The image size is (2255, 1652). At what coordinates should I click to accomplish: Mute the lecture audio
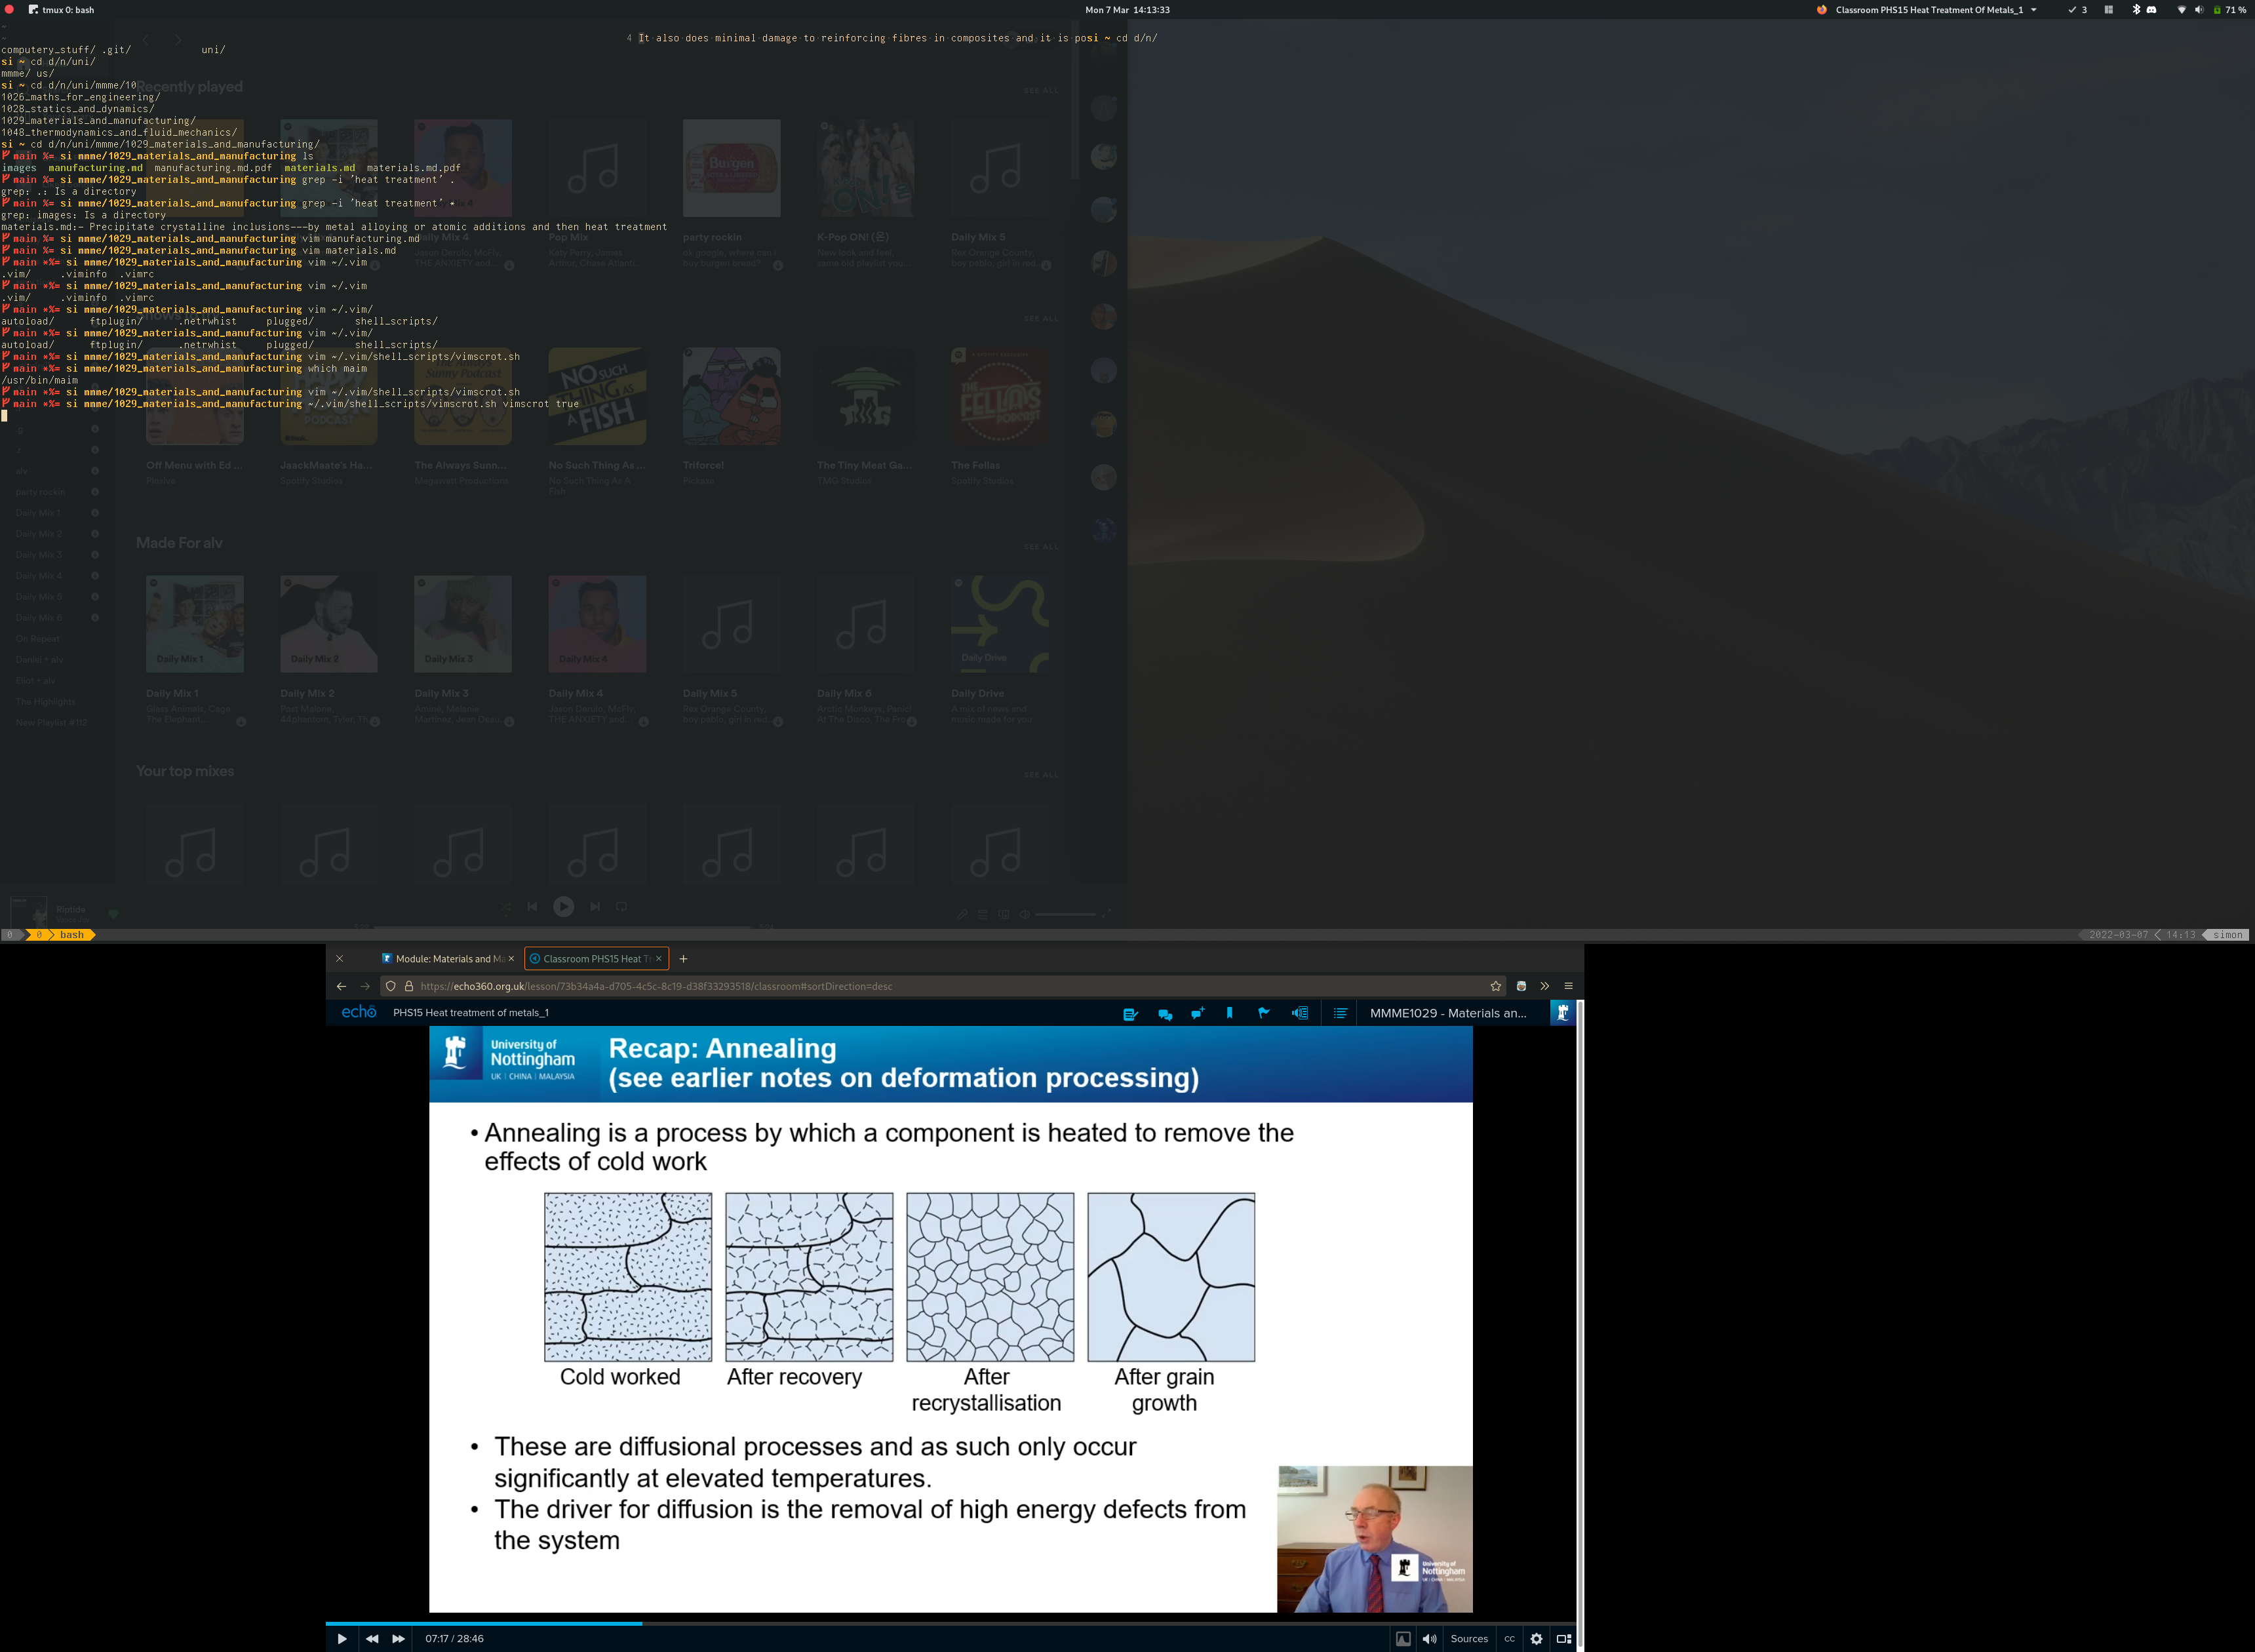1429,1638
